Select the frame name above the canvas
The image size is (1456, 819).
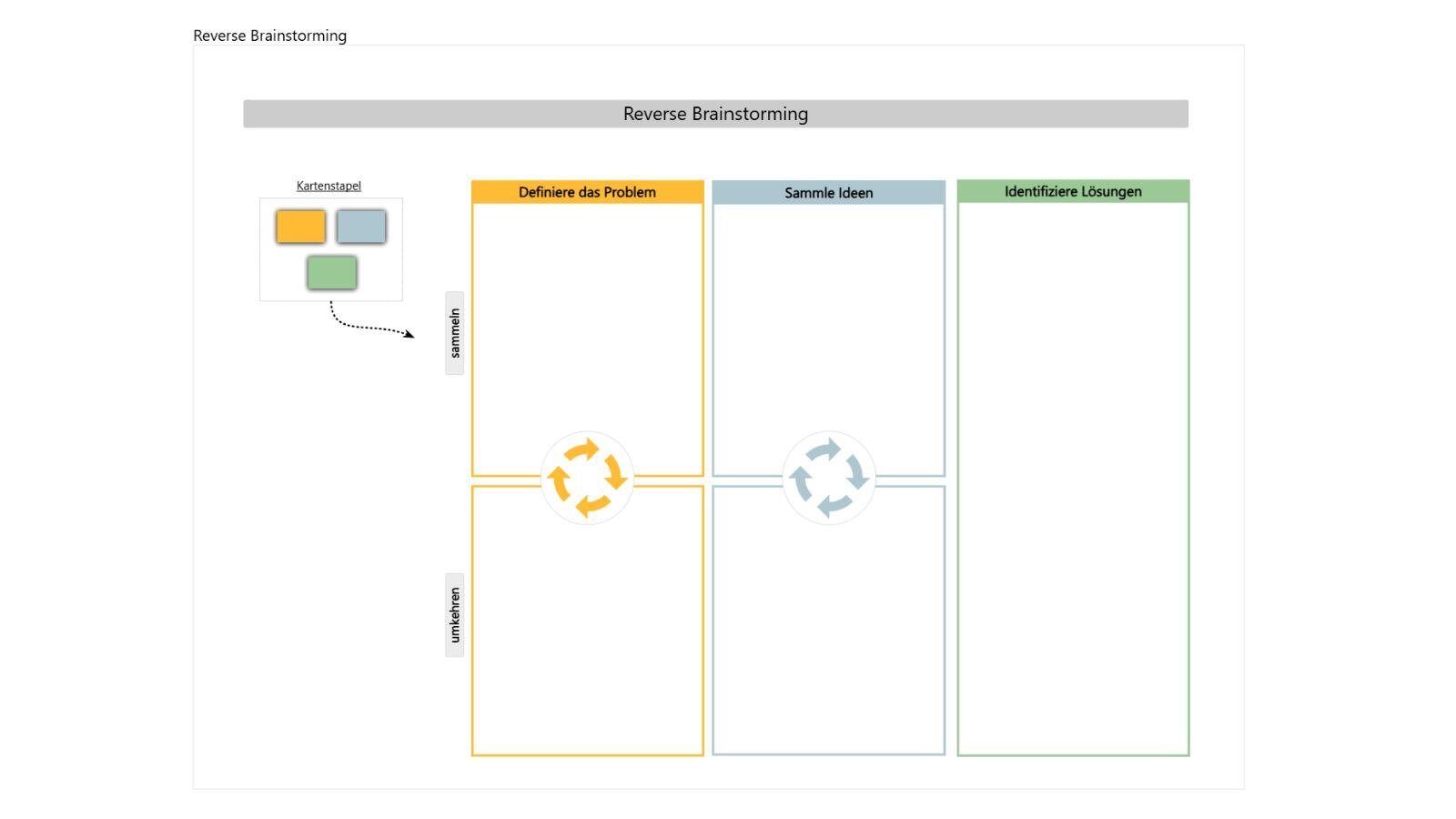pyautogui.click(x=269, y=35)
